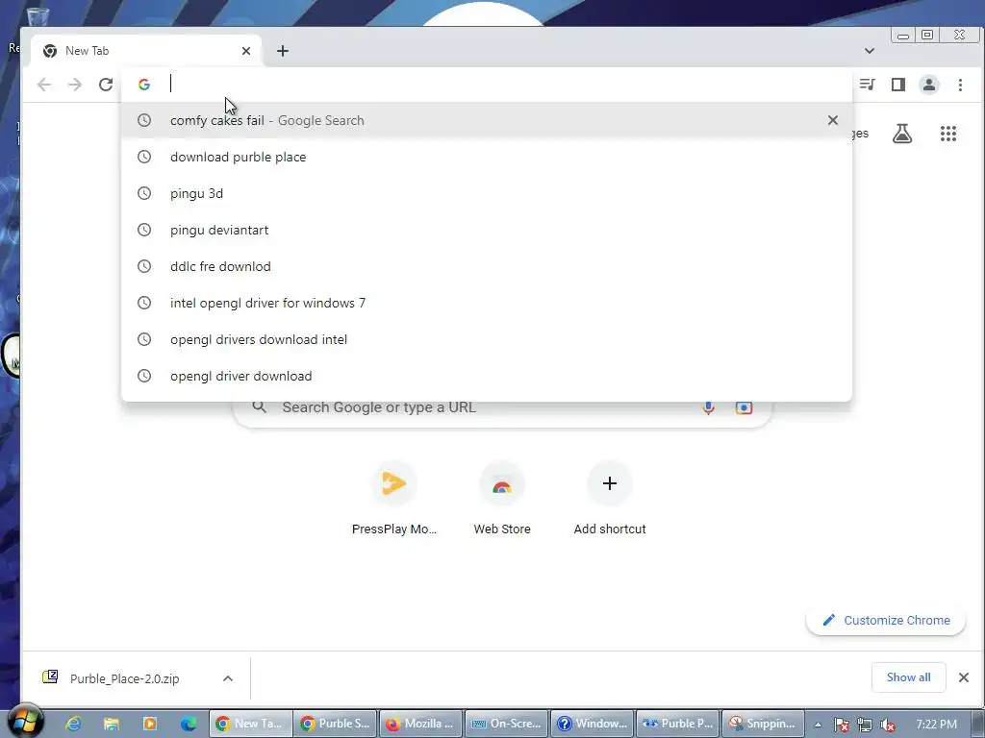
Task: Open Windows Media Player from taskbar
Action: (149, 724)
